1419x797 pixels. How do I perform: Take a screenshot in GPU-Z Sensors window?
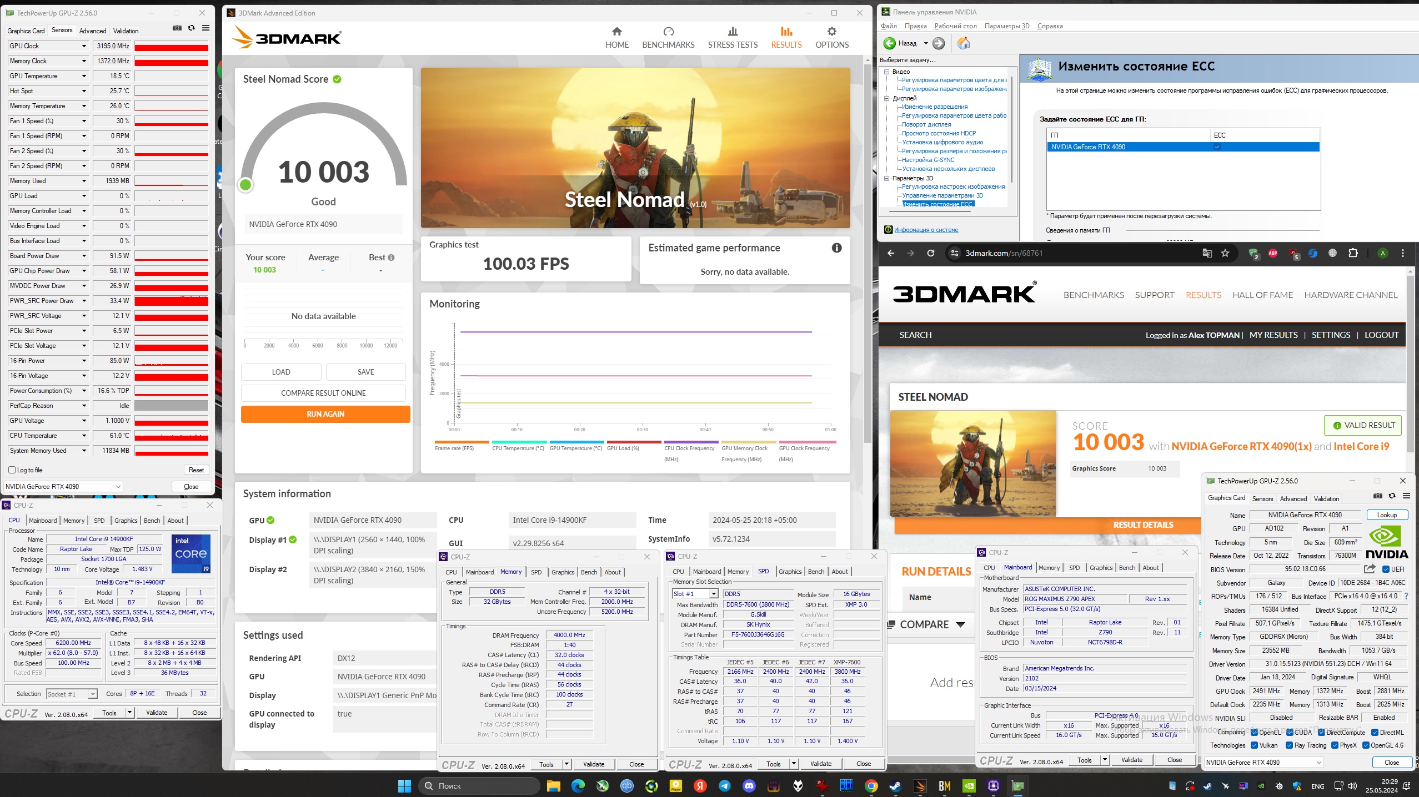[177, 28]
